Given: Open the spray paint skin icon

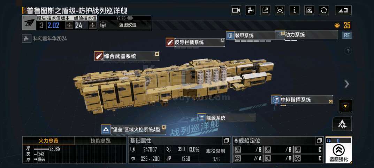Looking at the screenshot, I should pos(251,10).
